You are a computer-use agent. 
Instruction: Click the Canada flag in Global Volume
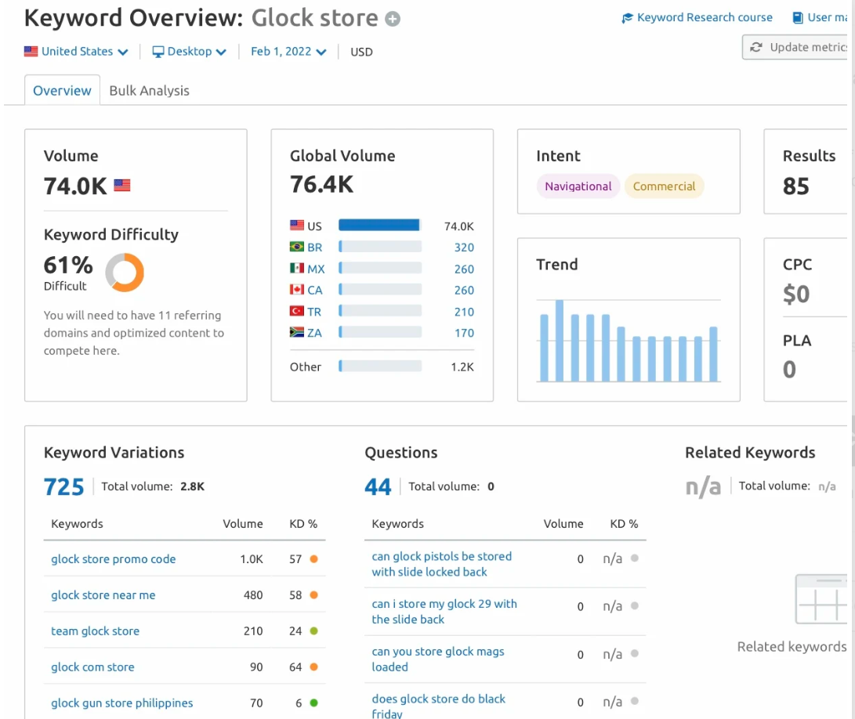pyautogui.click(x=297, y=290)
